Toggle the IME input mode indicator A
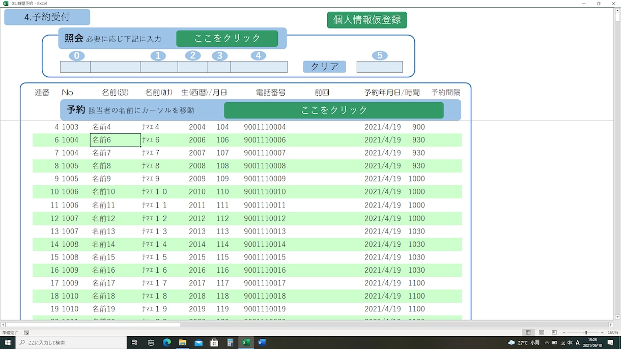Image resolution: width=621 pixels, height=349 pixels. pyautogui.click(x=578, y=342)
